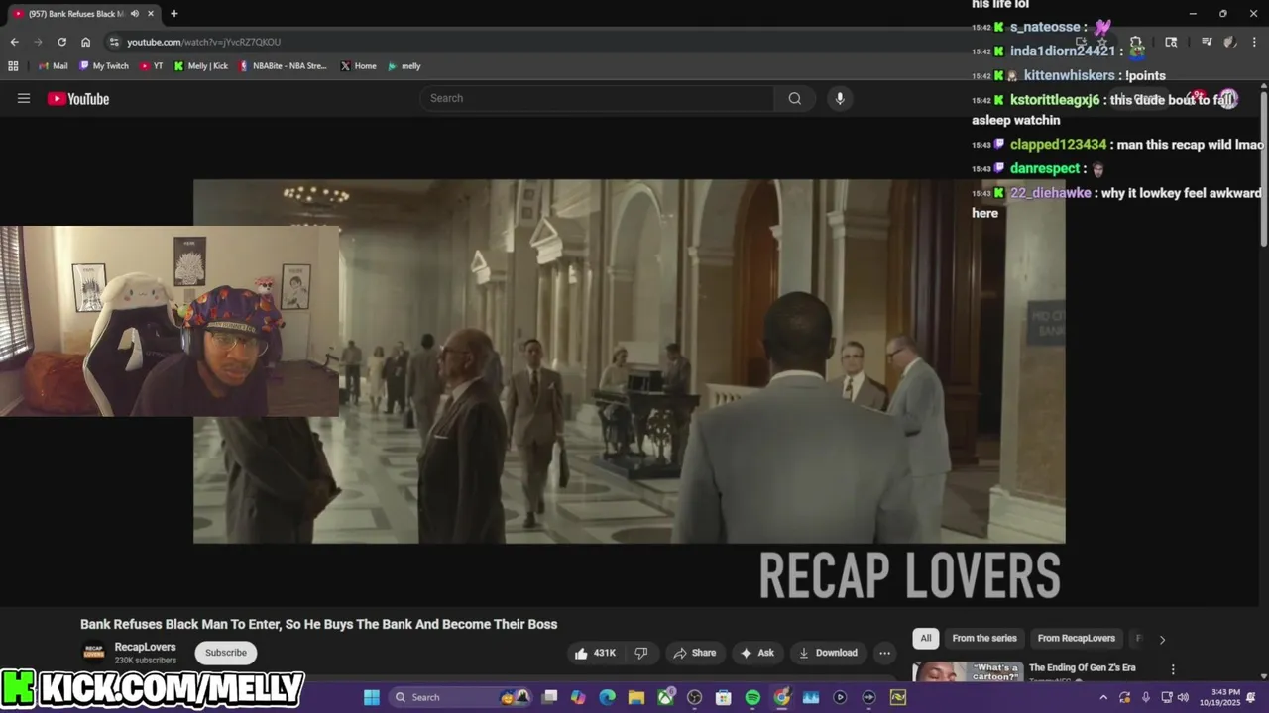Open the browser home page
The image size is (1269, 713).
[86, 42]
